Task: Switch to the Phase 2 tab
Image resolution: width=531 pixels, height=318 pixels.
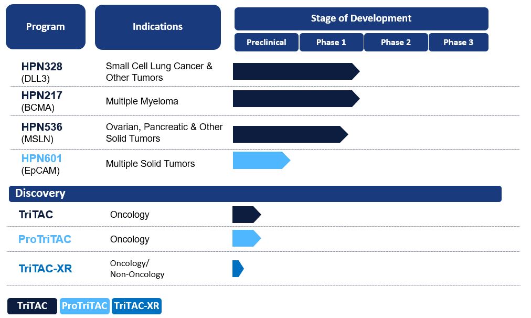Action: [396, 43]
